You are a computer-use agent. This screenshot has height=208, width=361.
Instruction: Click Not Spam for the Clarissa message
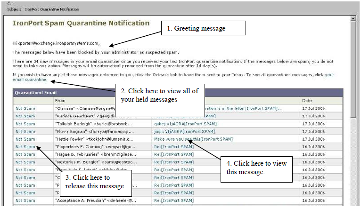coord(25,108)
